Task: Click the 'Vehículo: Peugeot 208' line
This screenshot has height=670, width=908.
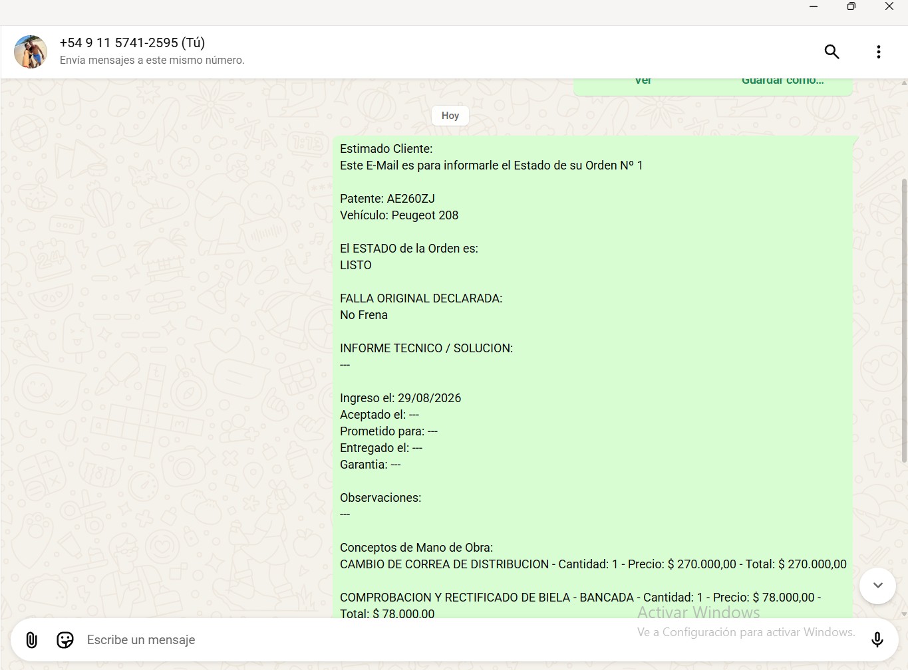Action: [x=399, y=215]
